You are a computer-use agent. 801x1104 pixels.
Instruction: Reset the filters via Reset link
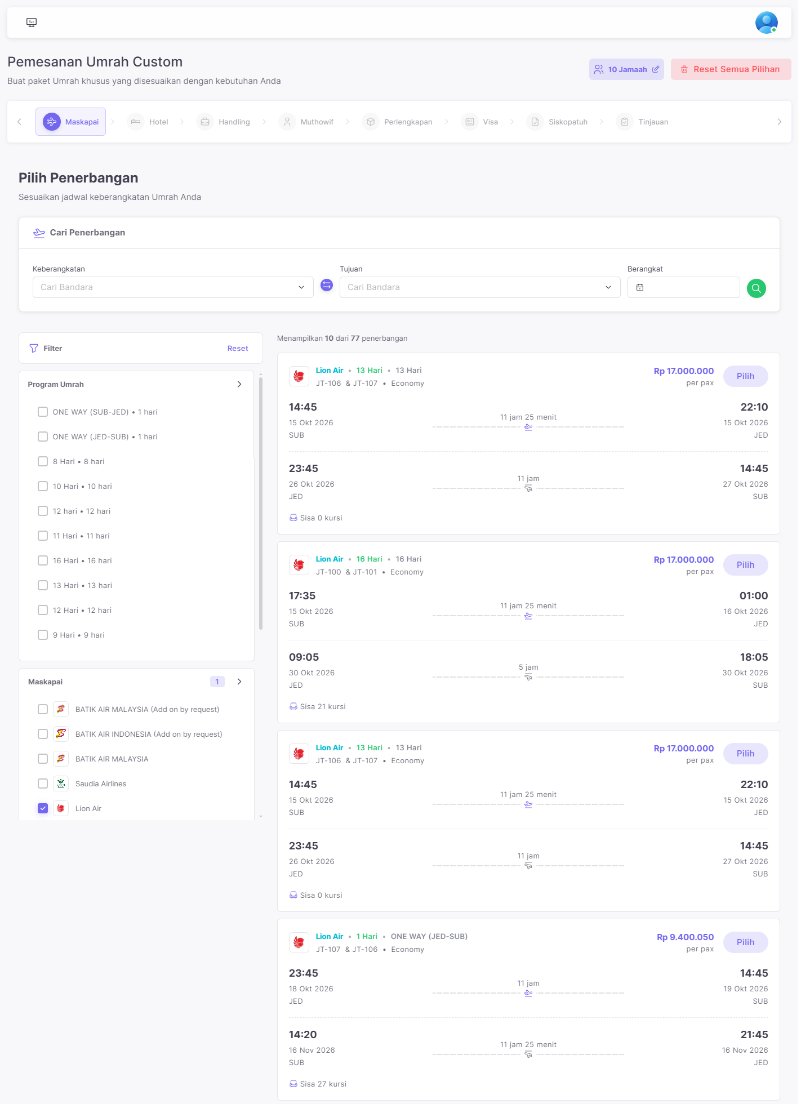click(238, 348)
